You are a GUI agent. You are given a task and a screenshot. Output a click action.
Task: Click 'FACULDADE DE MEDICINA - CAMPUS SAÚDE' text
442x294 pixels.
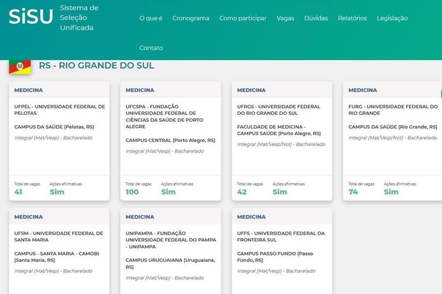point(272,130)
